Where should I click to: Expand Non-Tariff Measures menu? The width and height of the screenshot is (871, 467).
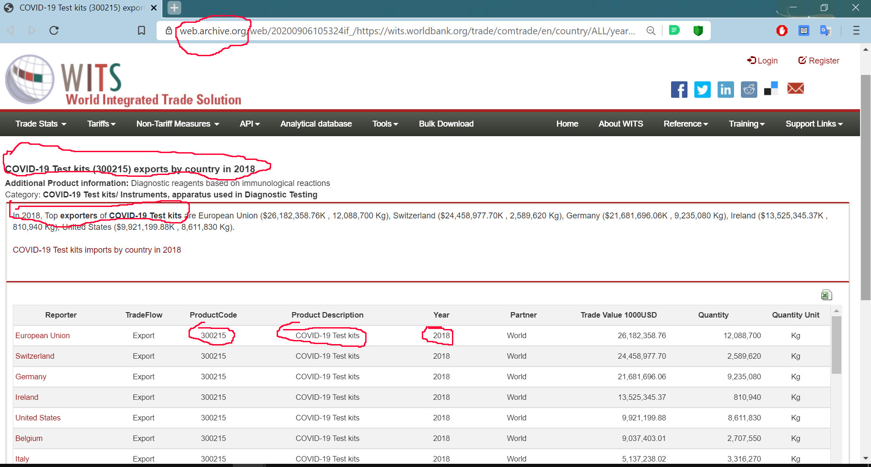point(178,124)
